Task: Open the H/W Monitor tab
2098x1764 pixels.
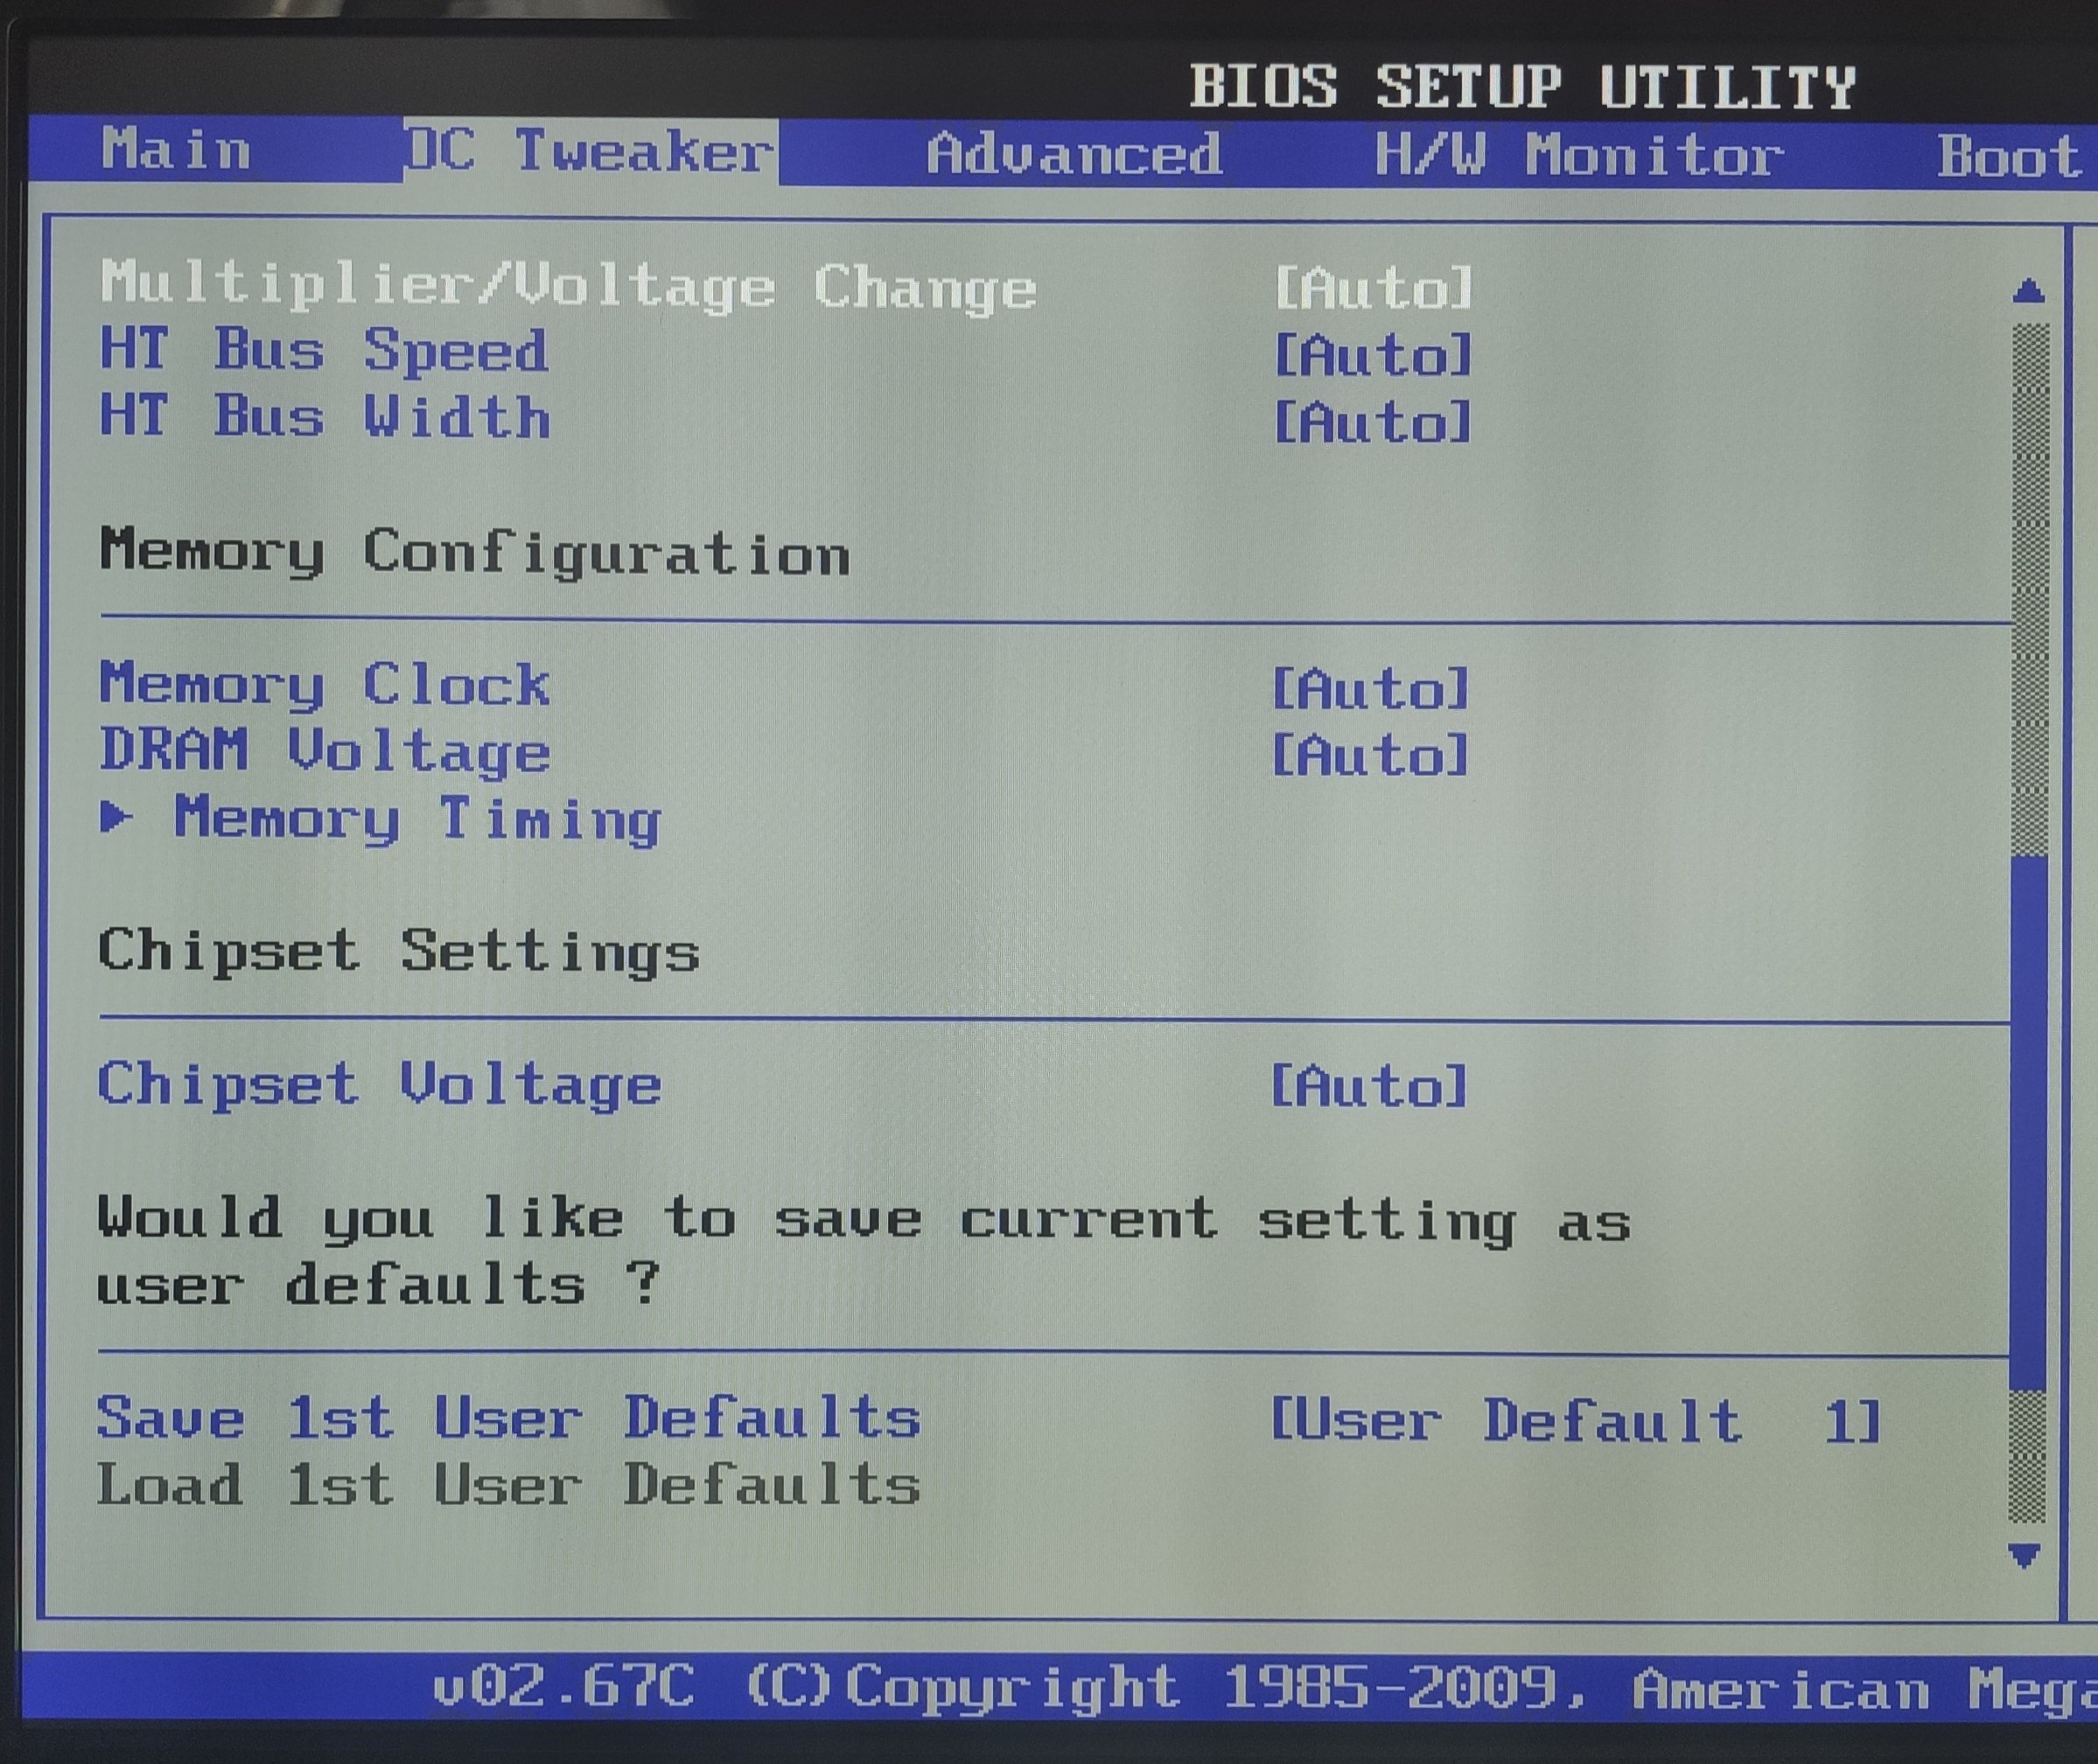Action: 1577,156
